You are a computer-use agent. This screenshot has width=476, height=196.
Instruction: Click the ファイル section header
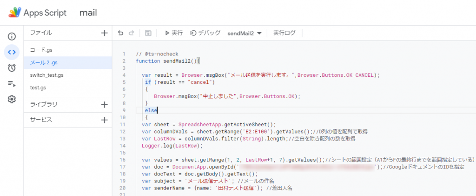pos(41,33)
